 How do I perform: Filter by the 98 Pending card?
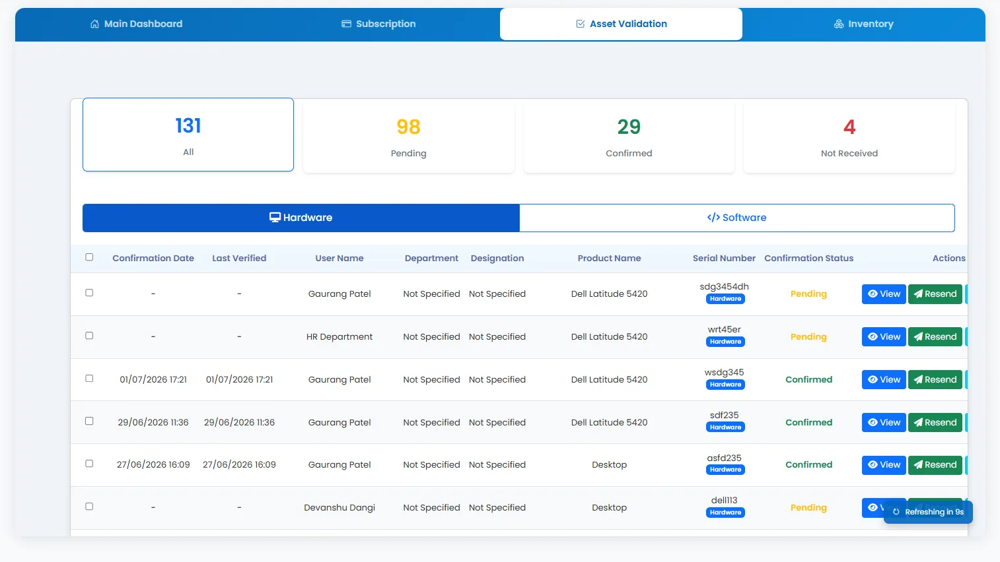tap(409, 137)
